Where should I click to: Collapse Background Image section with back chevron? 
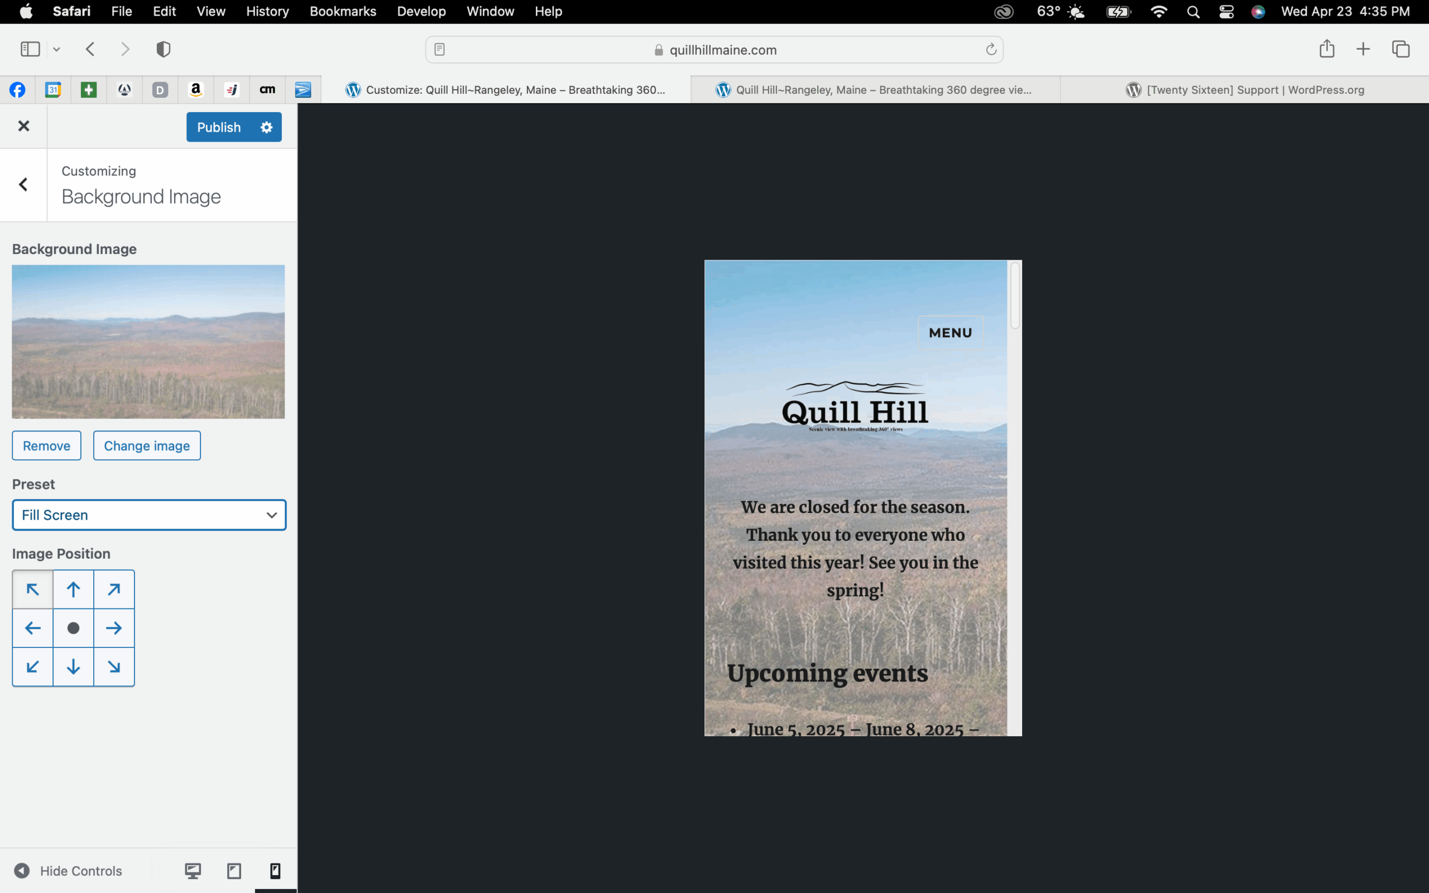pyautogui.click(x=23, y=185)
